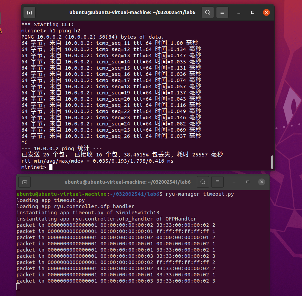Click bottom terminal title bar text
Viewport: 302px width, 296px height.
point(127,182)
